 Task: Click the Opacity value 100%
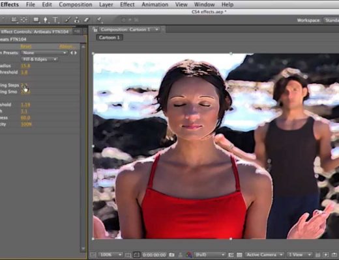(26, 124)
